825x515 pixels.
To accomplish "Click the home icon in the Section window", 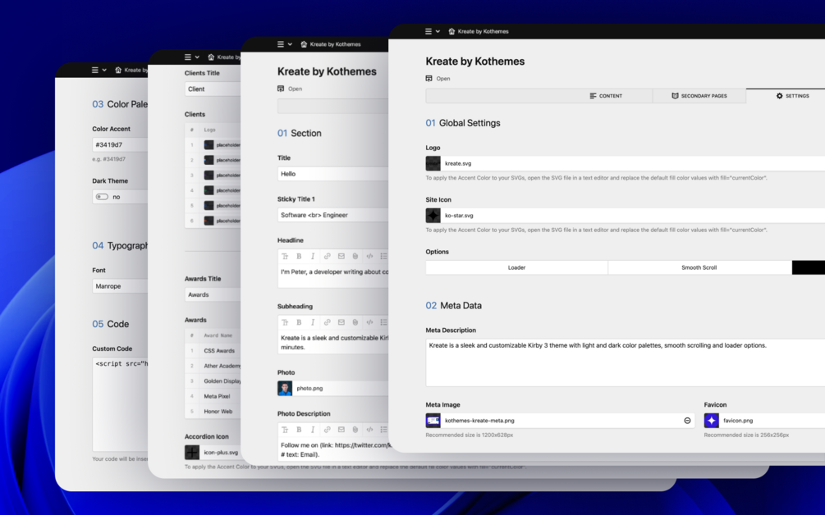I will (304, 44).
